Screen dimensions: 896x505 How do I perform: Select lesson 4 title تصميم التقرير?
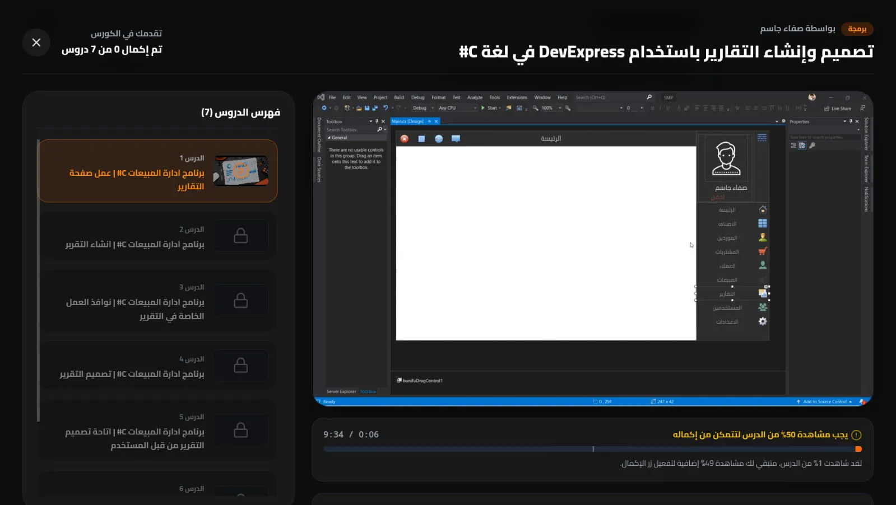click(132, 373)
